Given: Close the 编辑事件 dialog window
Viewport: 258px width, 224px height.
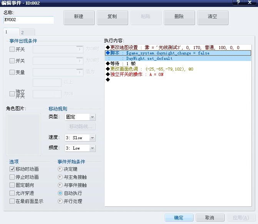Looking at the screenshot, I should point(250,2).
